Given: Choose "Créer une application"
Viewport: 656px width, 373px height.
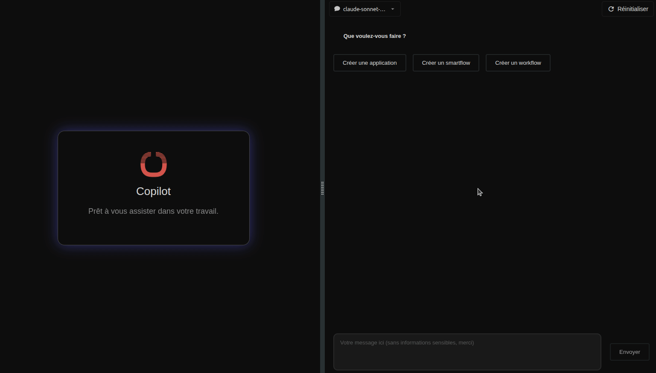Looking at the screenshot, I should point(370,63).
